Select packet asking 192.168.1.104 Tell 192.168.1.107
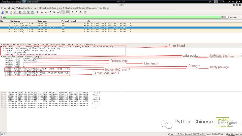Viewport: 242px width, 136px height. click(x=121, y=25)
